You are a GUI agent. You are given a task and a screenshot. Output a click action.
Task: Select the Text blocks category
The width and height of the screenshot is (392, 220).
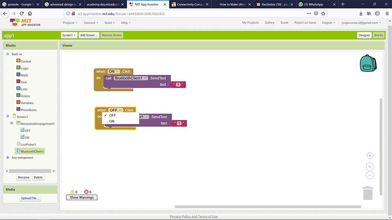coord(22,82)
